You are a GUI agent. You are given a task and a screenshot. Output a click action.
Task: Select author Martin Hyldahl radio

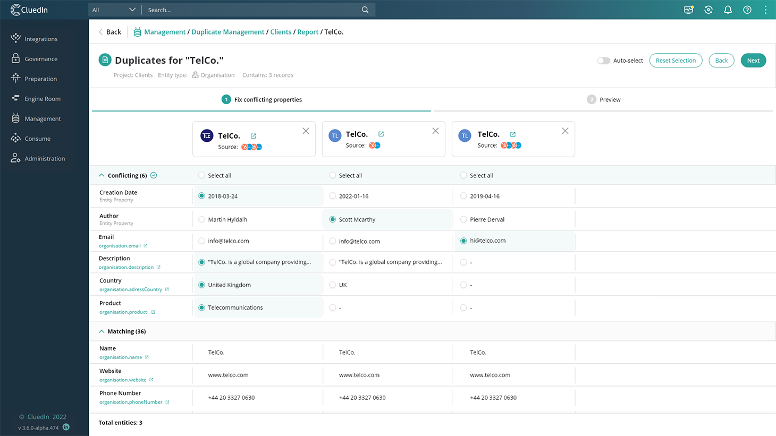(x=201, y=219)
